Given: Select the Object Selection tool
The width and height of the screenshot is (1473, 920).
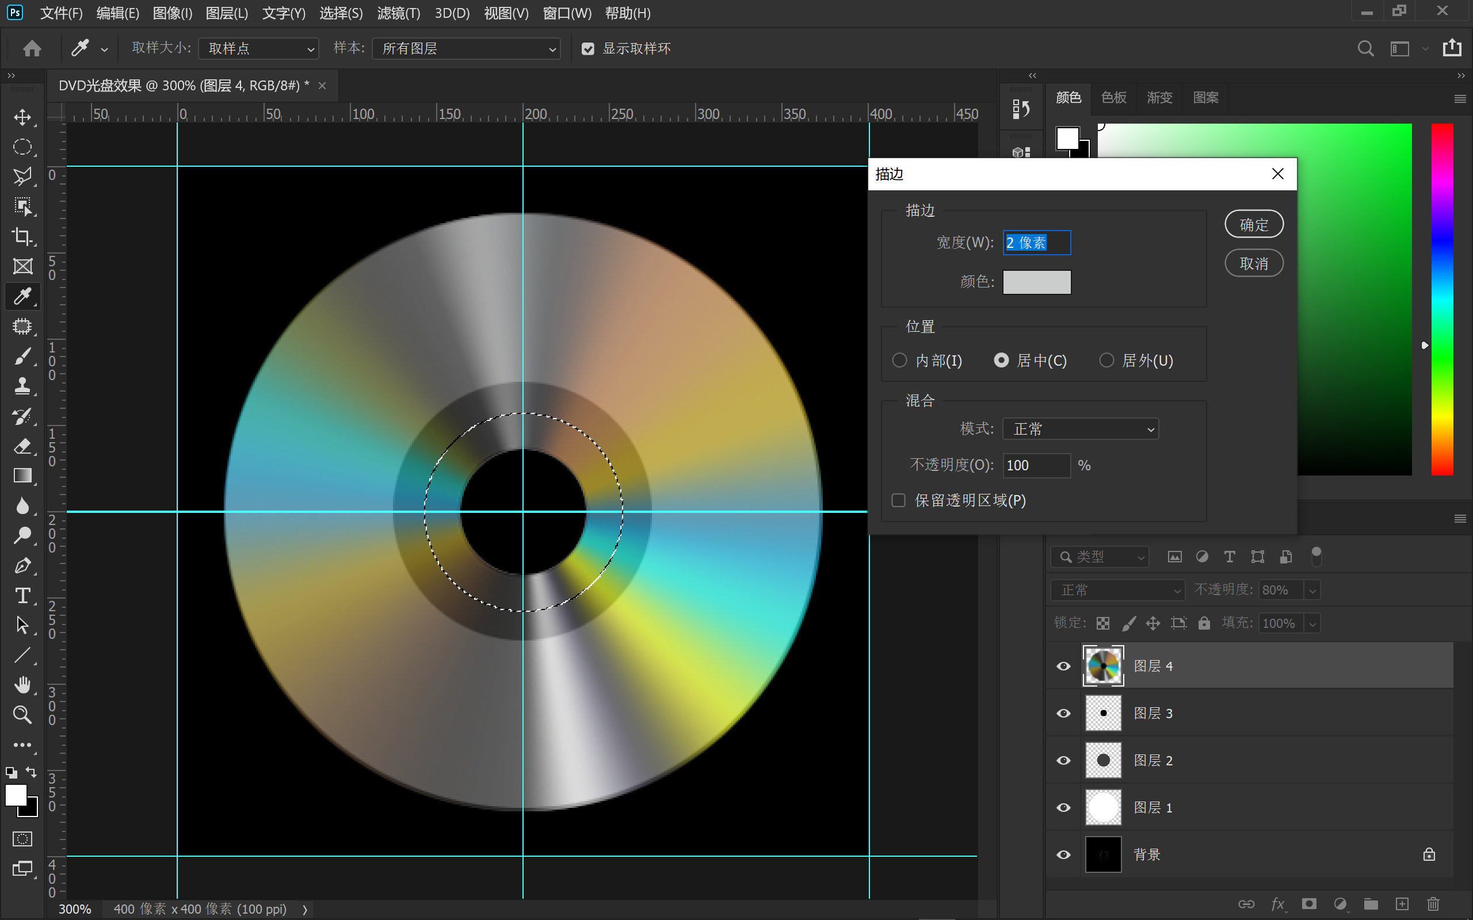Looking at the screenshot, I should [22, 206].
